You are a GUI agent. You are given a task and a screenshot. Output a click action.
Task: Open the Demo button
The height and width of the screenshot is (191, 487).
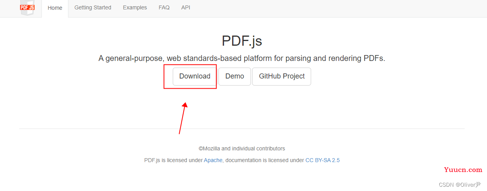click(235, 76)
